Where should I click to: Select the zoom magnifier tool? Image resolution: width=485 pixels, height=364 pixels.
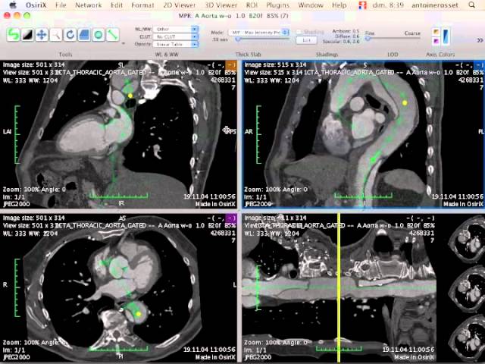click(56, 35)
